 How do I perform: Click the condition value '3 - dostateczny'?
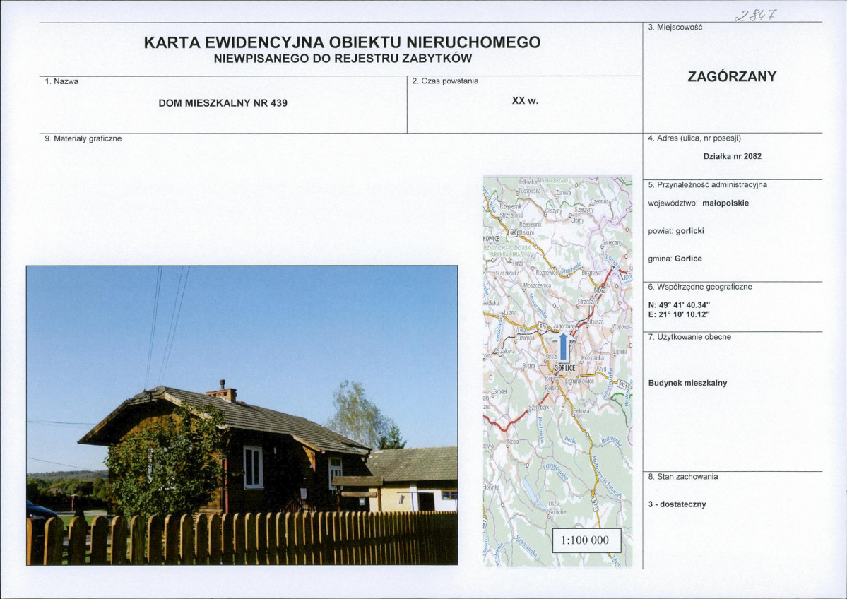[677, 504]
